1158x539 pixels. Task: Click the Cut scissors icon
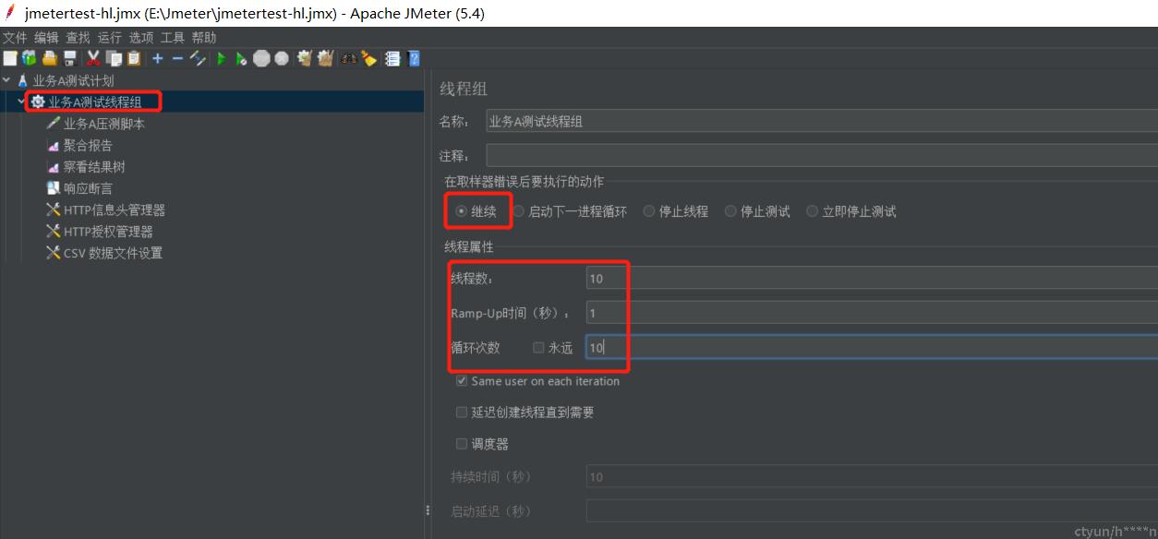point(93,58)
